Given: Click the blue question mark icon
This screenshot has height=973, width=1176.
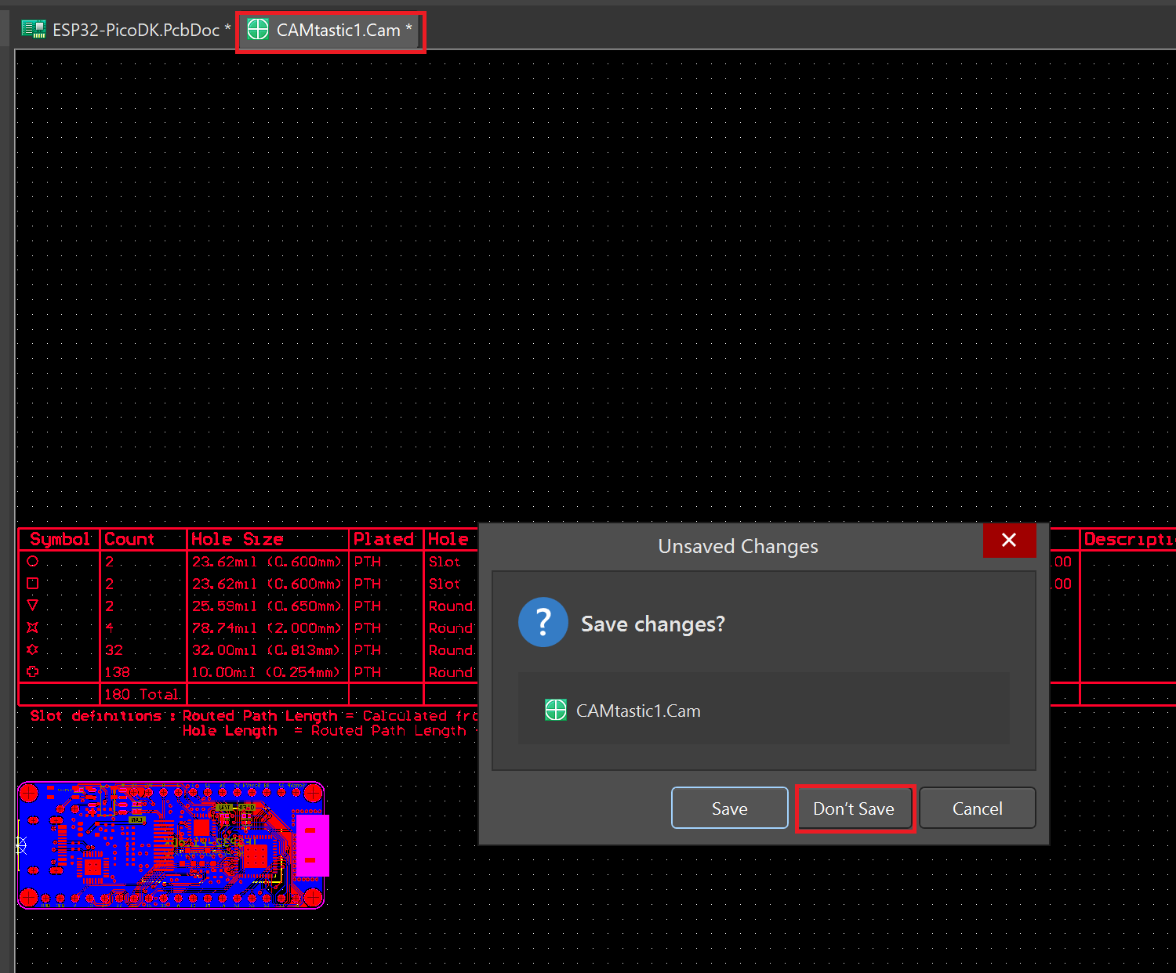Looking at the screenshot, I should (543, 622).
